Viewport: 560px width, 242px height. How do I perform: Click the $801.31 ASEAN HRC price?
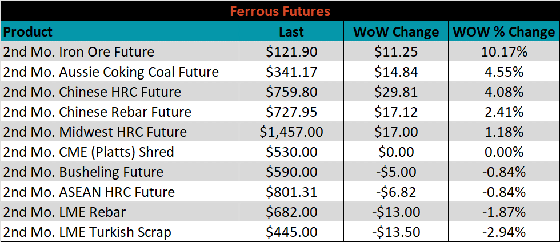click(291, 192)
